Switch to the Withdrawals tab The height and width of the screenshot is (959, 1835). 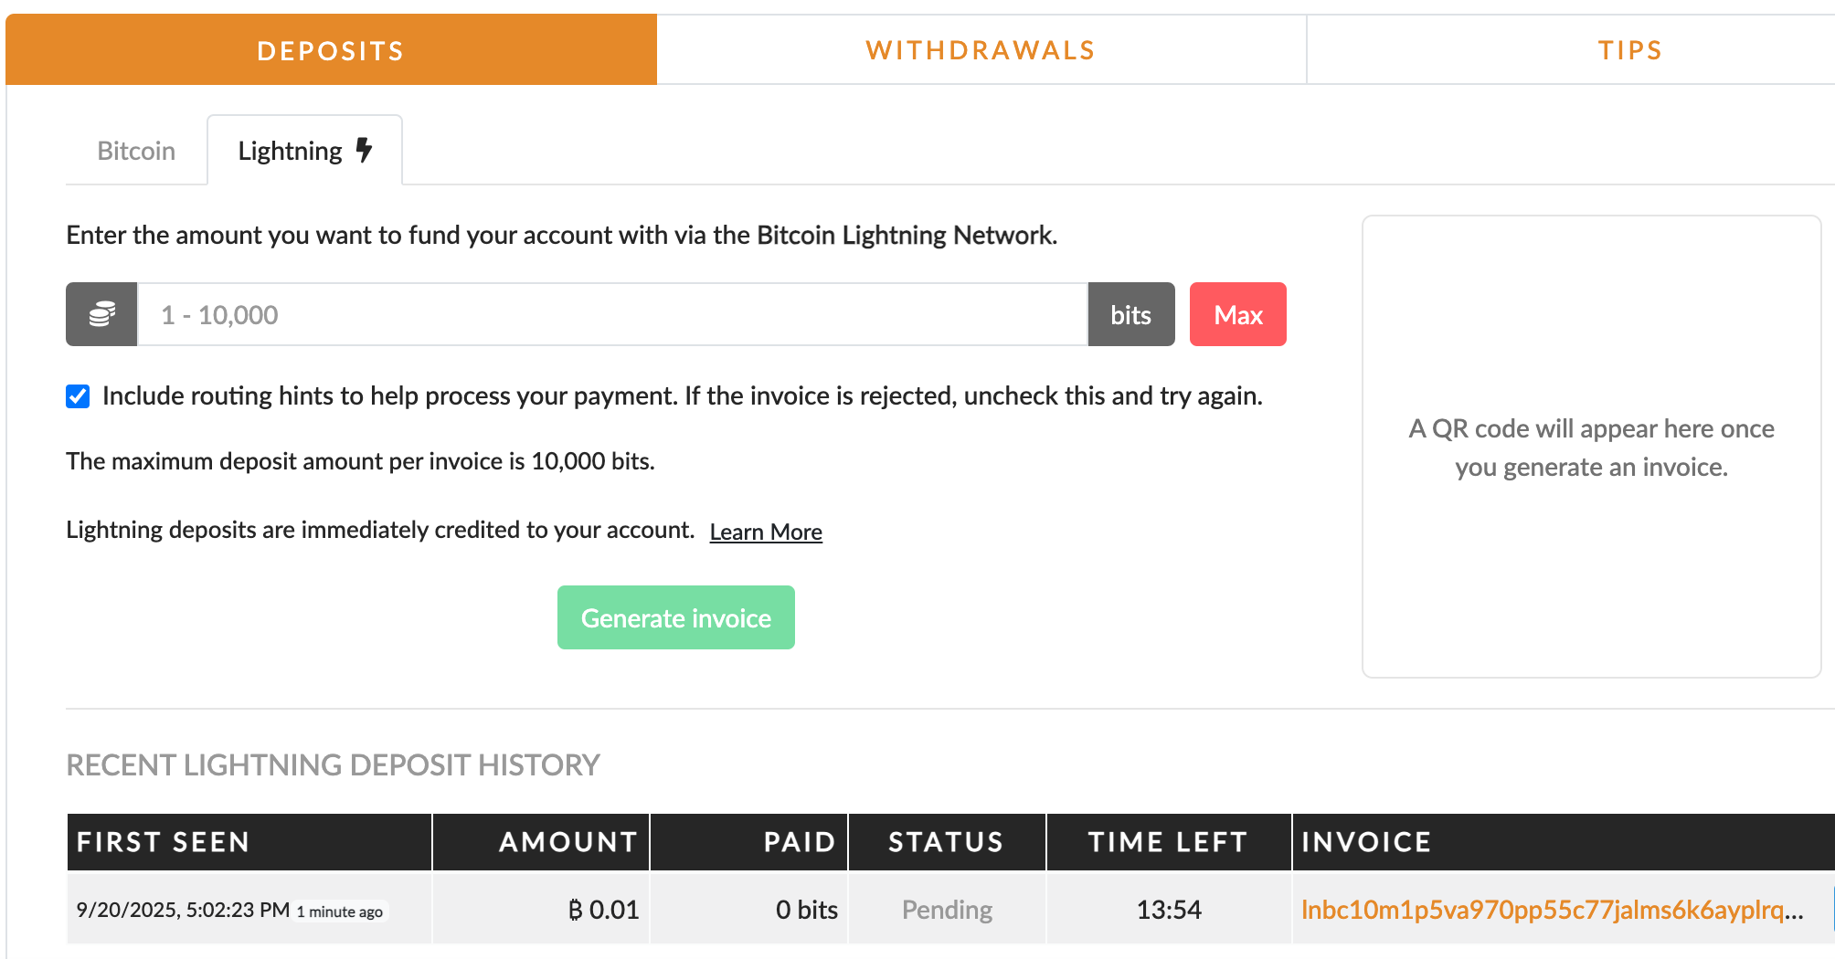coord(981,50)
